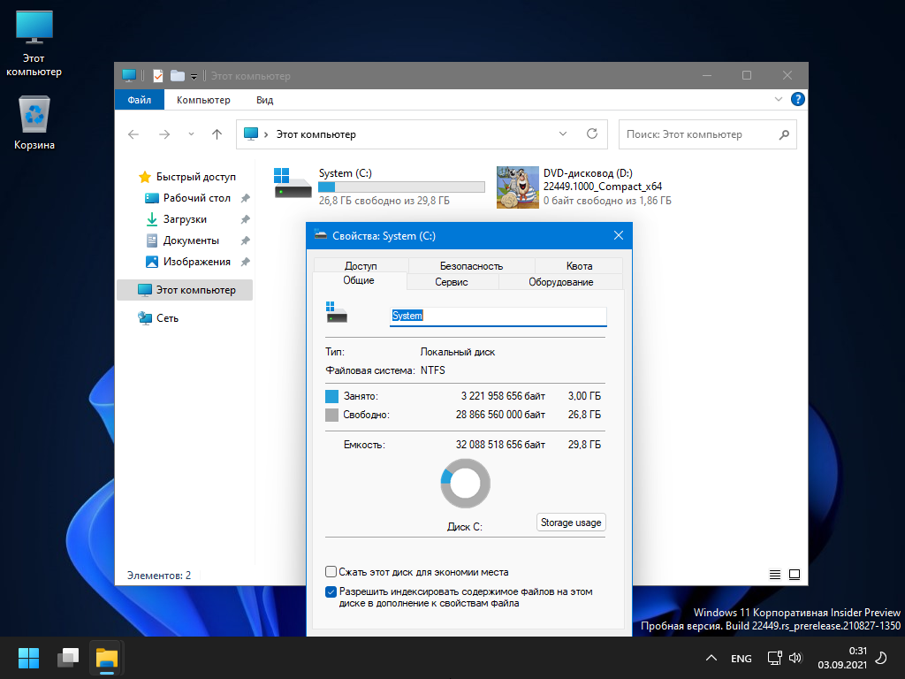905x679 pixels.
Task: Refresh the Explorer address bar location
Action: [x=592, y=134]
